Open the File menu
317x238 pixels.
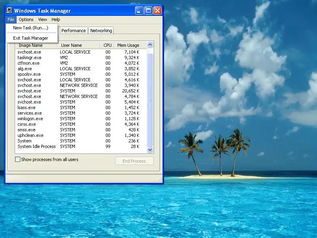[x=11, y=19]
